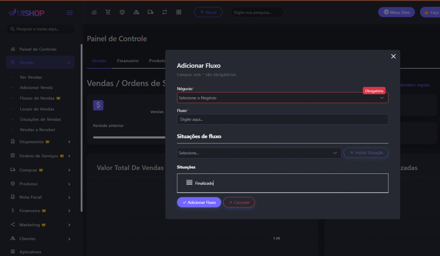Click the delivery truck toolbar icon
Screen dimensions: 440x256
click(150, 12)
